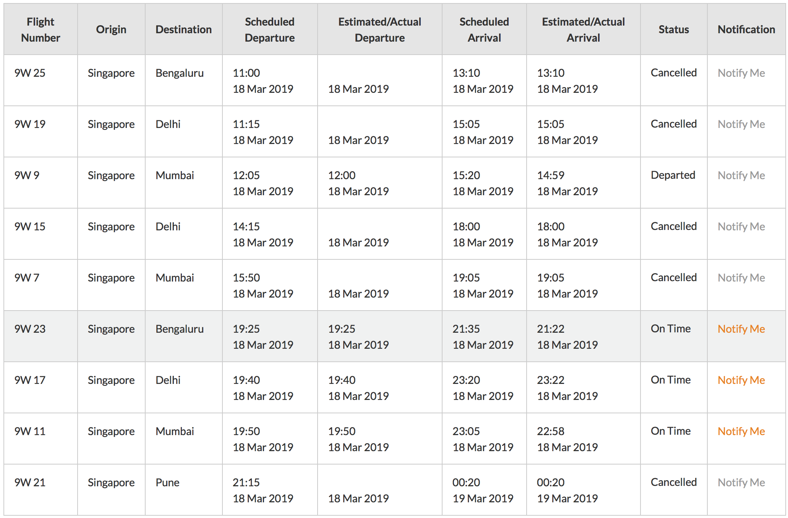This screenshot has height=518, width=788.
Task: Click greyed Notify Me for flight 9W 25
Action: (x=741, y=73)
